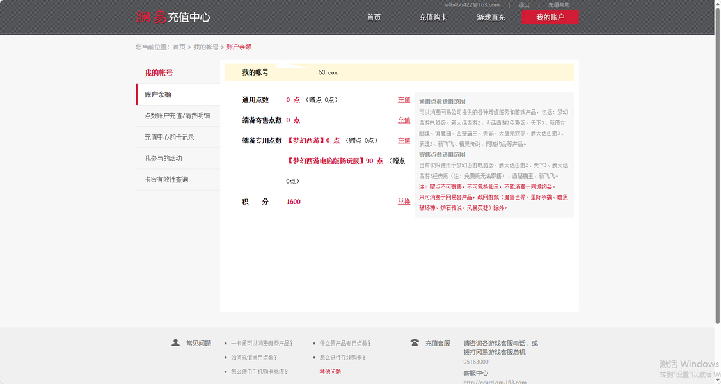Click the NetEase 充值中心 logo
The height and width of the screenshot is (384, 721).
pyautogui.click(x=173, y=17)
